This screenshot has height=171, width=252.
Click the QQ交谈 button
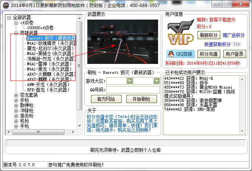[x=181, y=54]
